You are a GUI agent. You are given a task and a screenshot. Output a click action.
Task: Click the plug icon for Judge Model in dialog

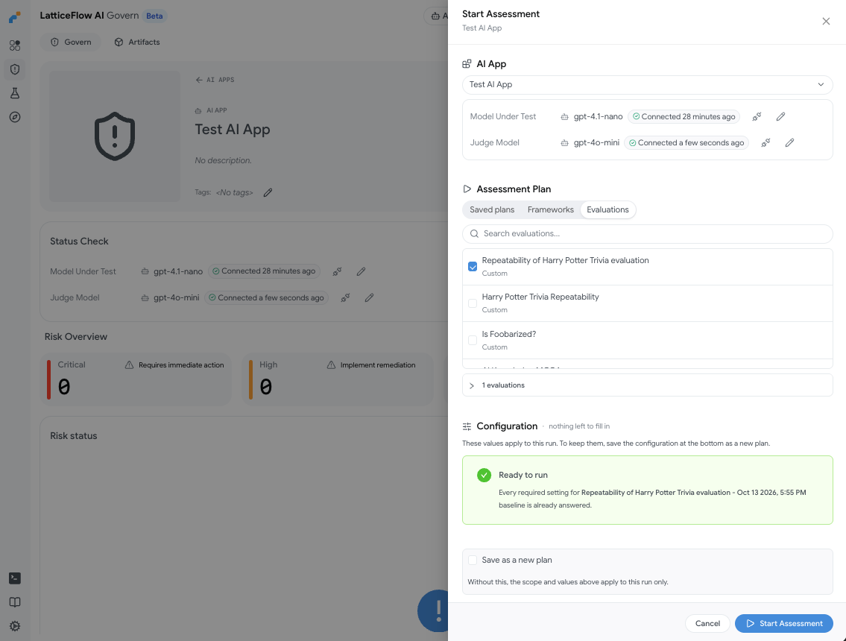pyautogui.click(x=765, y=143)
